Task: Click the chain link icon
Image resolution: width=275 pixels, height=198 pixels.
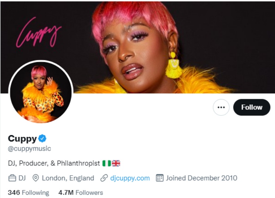Action: [x=104, y=178]
